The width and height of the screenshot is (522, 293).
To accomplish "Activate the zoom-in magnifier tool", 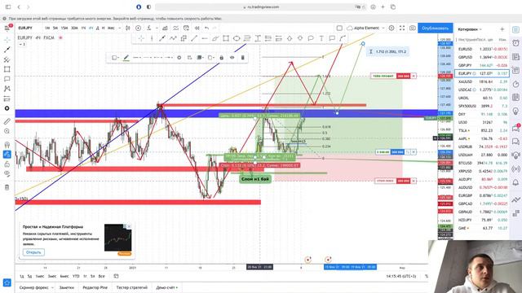I will coord(7,131).
